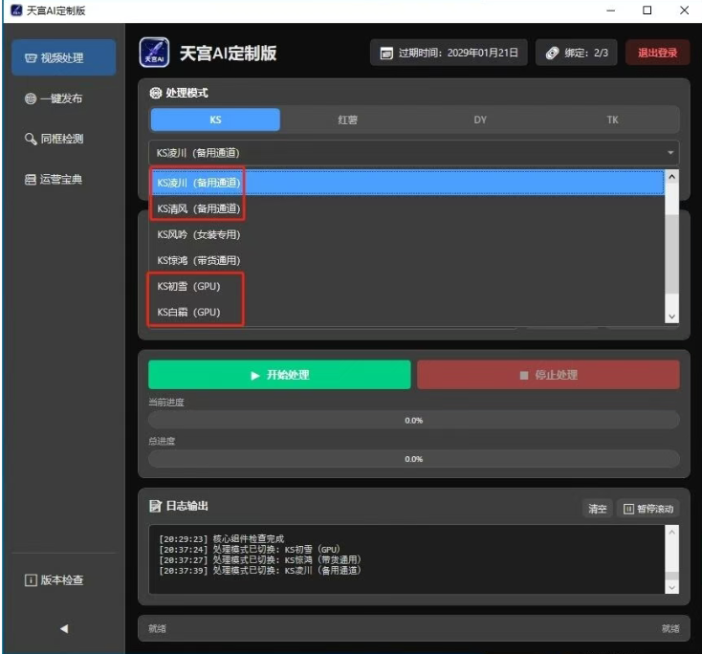Choose KS凌川 (备用通道) in list
Screen dimensions: 702x654
click(406, 183)
